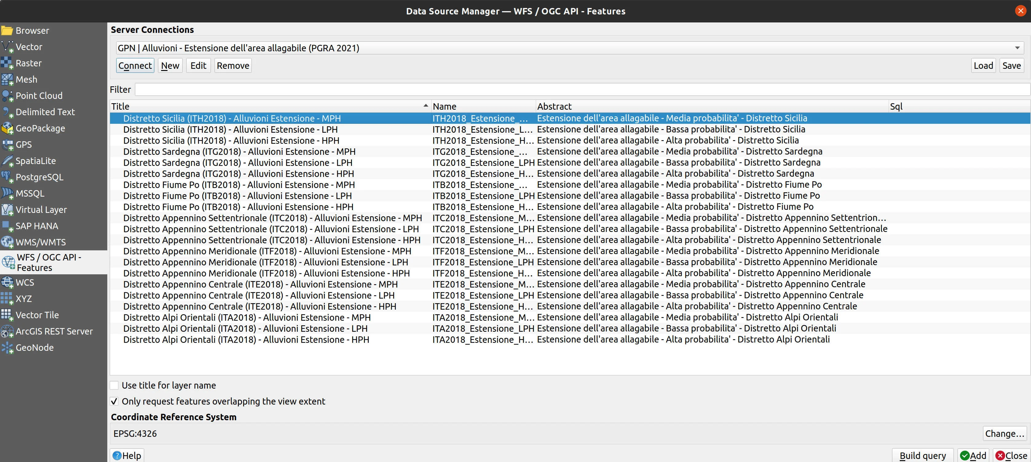Open the WCS globe icon

(x=7, y=282)
